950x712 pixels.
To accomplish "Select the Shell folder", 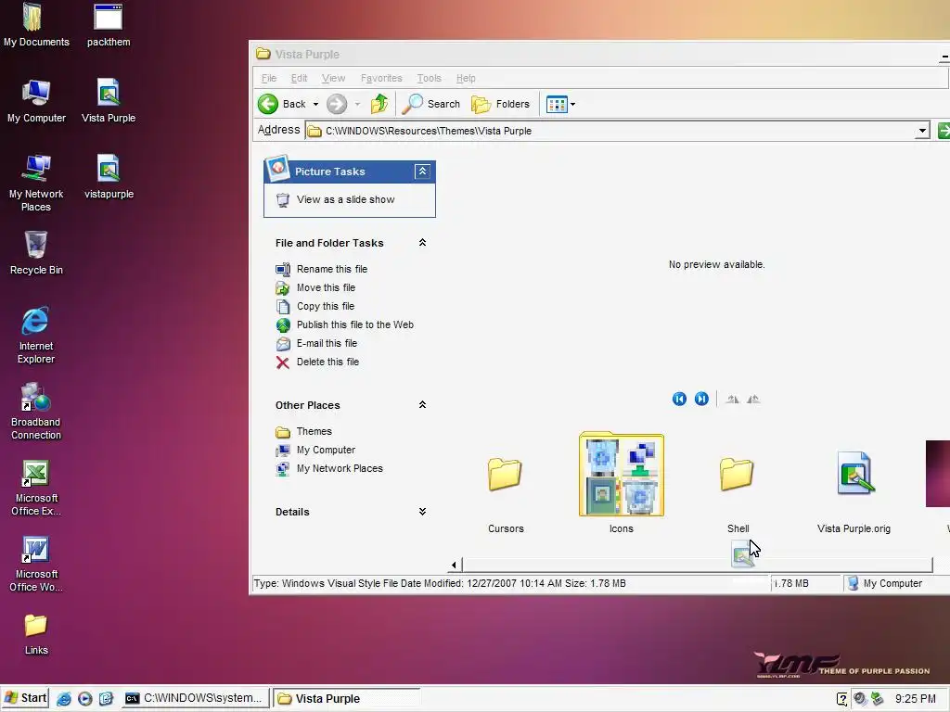I will coord(737,474).
